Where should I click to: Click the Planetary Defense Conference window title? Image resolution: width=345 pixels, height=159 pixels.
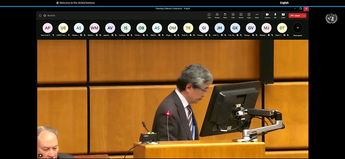(172, 9)
